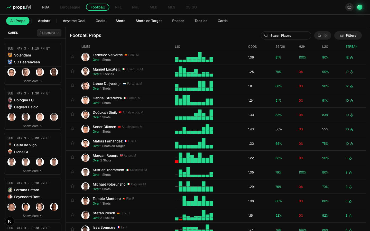Star Lance Duijvestijn's shots prop
Viewport: 370px width, 231px height.
point(72,85)
